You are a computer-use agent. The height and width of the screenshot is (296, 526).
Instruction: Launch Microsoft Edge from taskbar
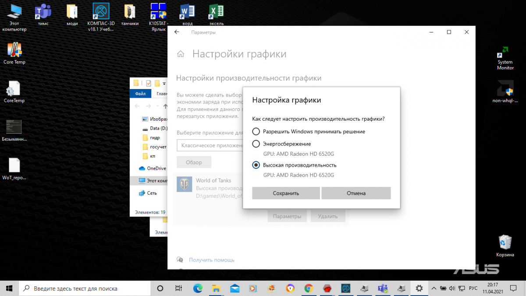click(198, 288)
